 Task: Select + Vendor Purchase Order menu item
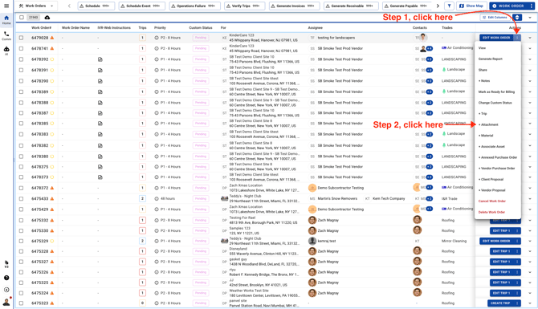pyautogui.click(x=497, y=169)
